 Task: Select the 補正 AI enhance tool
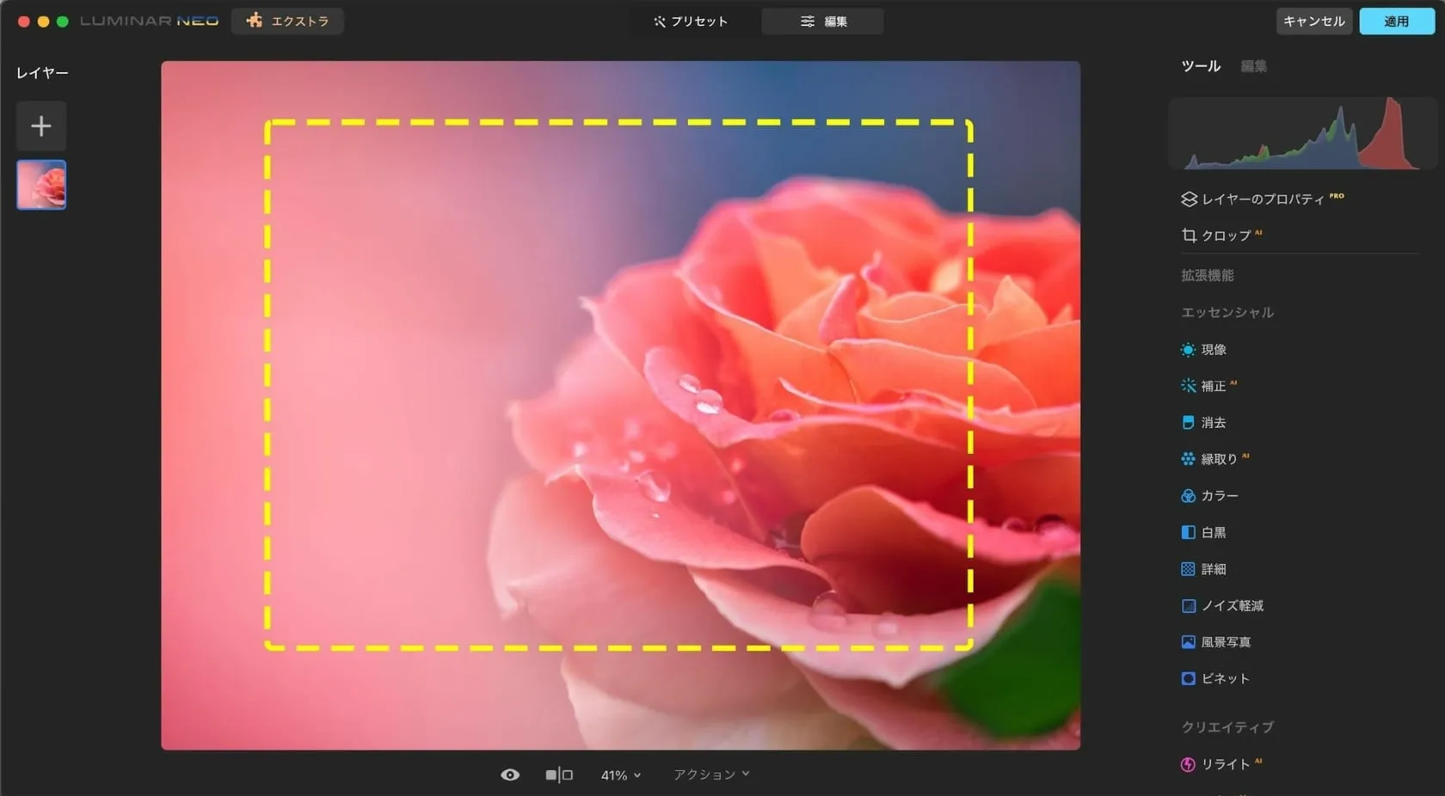point(1213,387)
